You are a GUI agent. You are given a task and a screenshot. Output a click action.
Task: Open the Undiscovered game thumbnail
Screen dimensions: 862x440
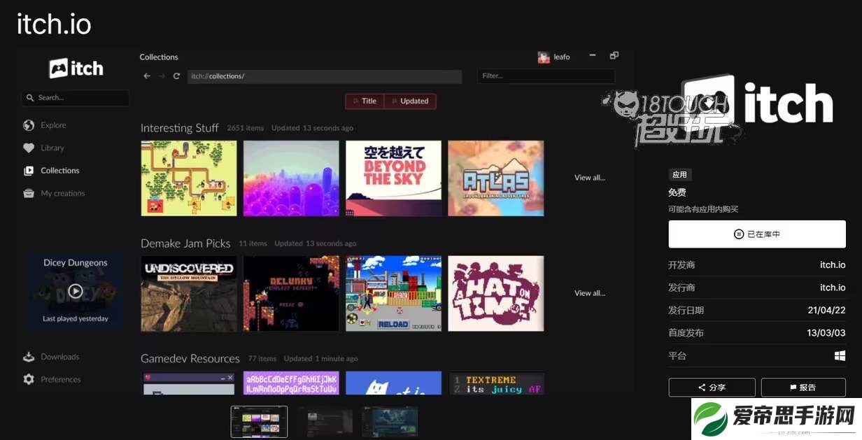189,294
